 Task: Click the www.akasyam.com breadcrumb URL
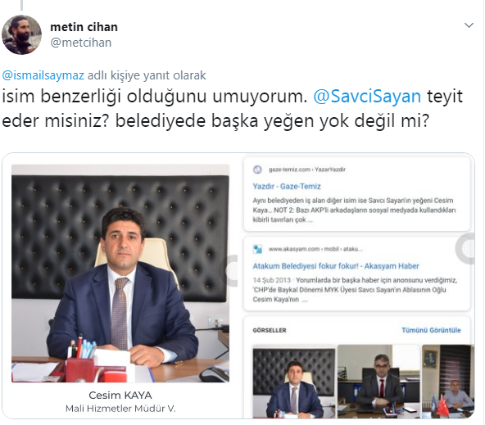point(315,249)
